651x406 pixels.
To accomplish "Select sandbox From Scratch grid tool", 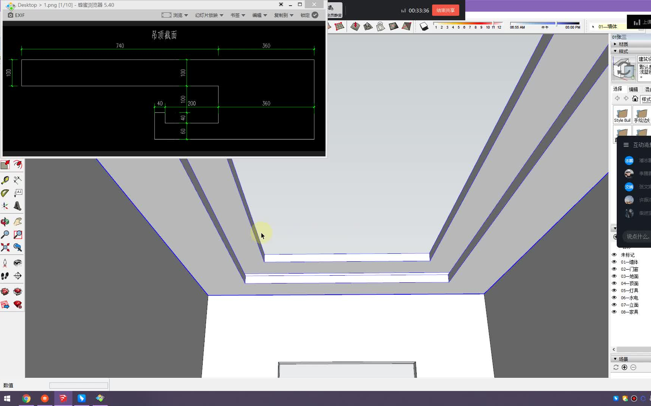I will point(340,26).
